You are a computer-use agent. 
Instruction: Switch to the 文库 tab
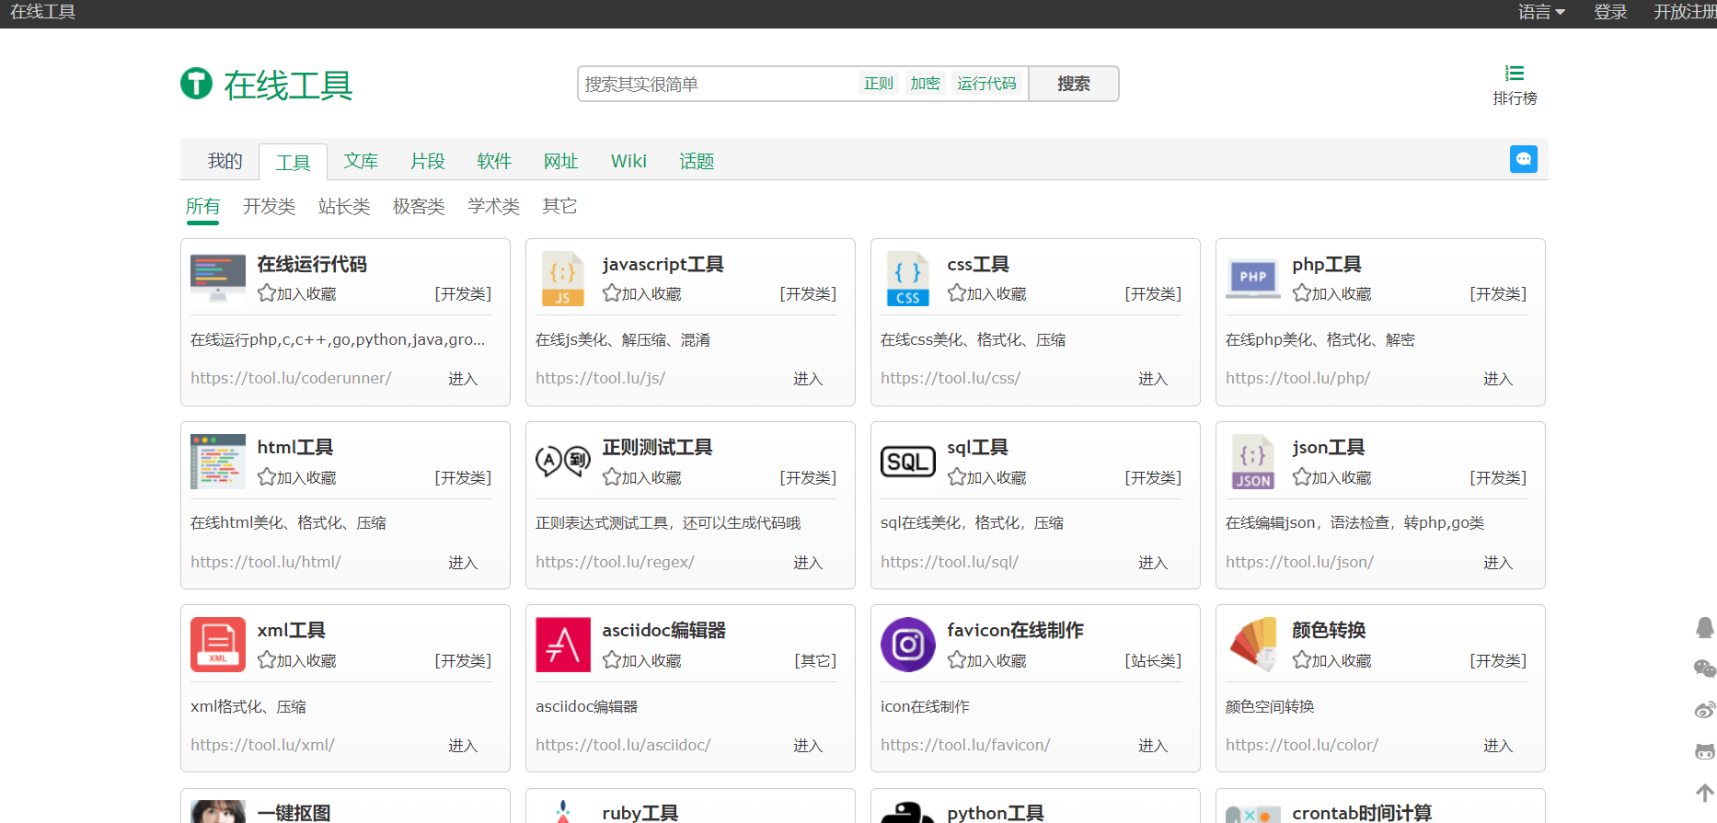coord(361,161)
